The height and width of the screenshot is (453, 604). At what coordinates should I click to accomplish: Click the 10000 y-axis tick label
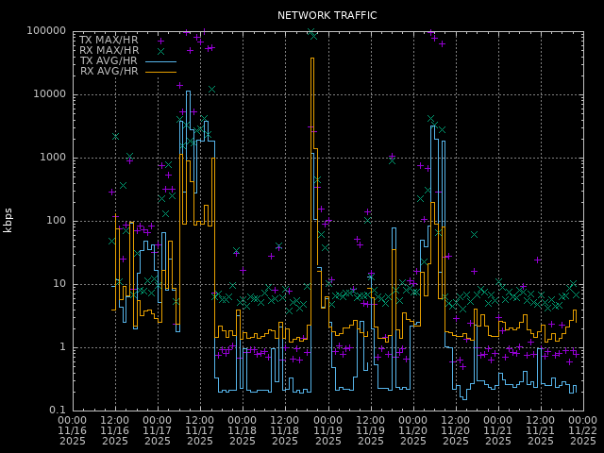click(x=47, y=94)
